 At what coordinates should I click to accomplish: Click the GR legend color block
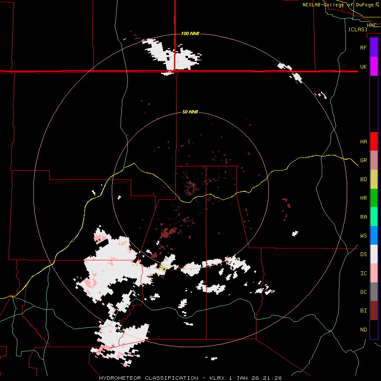(374, 160)
